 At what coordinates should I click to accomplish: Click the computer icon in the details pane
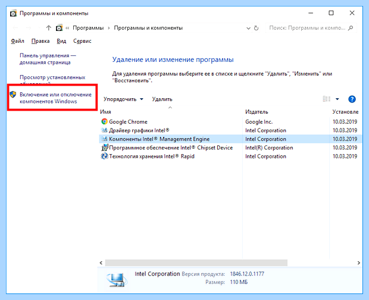(x=117, y=280)
